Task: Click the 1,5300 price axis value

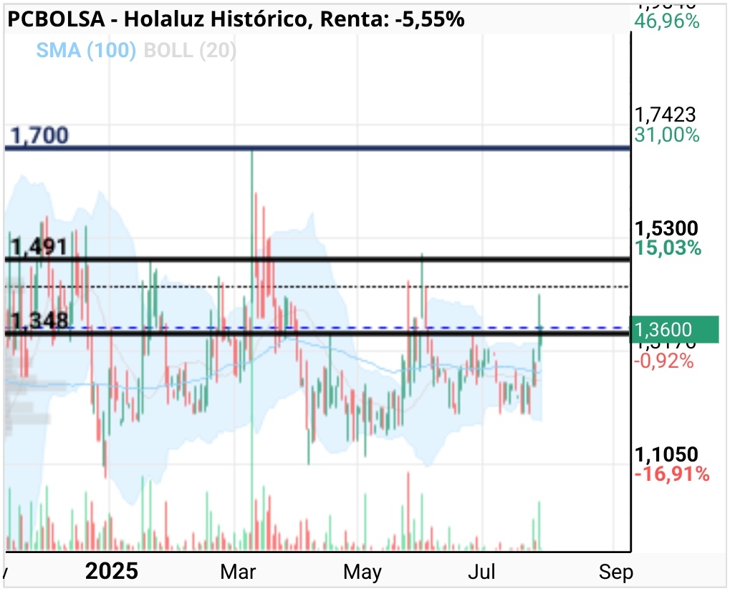Action: click(666, 228)
